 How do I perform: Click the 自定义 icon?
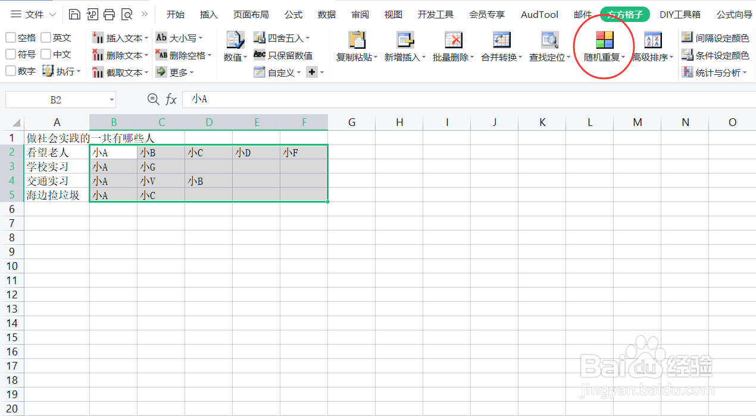(x=260, y=73)
